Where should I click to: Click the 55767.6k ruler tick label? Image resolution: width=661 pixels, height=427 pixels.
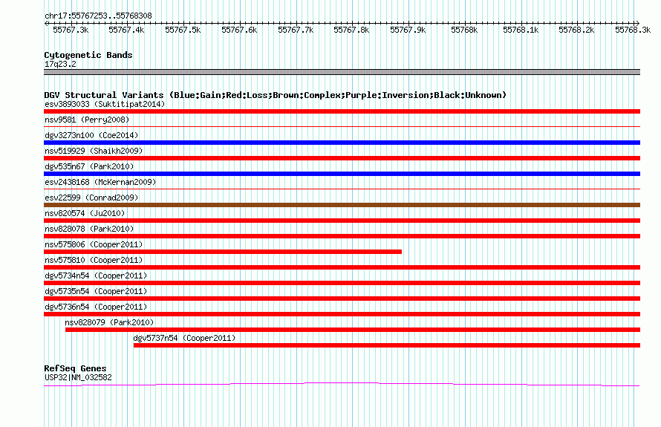click(239, 30)
